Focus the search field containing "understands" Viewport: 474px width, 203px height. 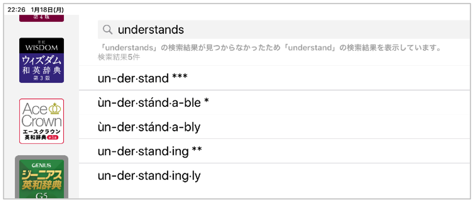click(x=284, y=30)
